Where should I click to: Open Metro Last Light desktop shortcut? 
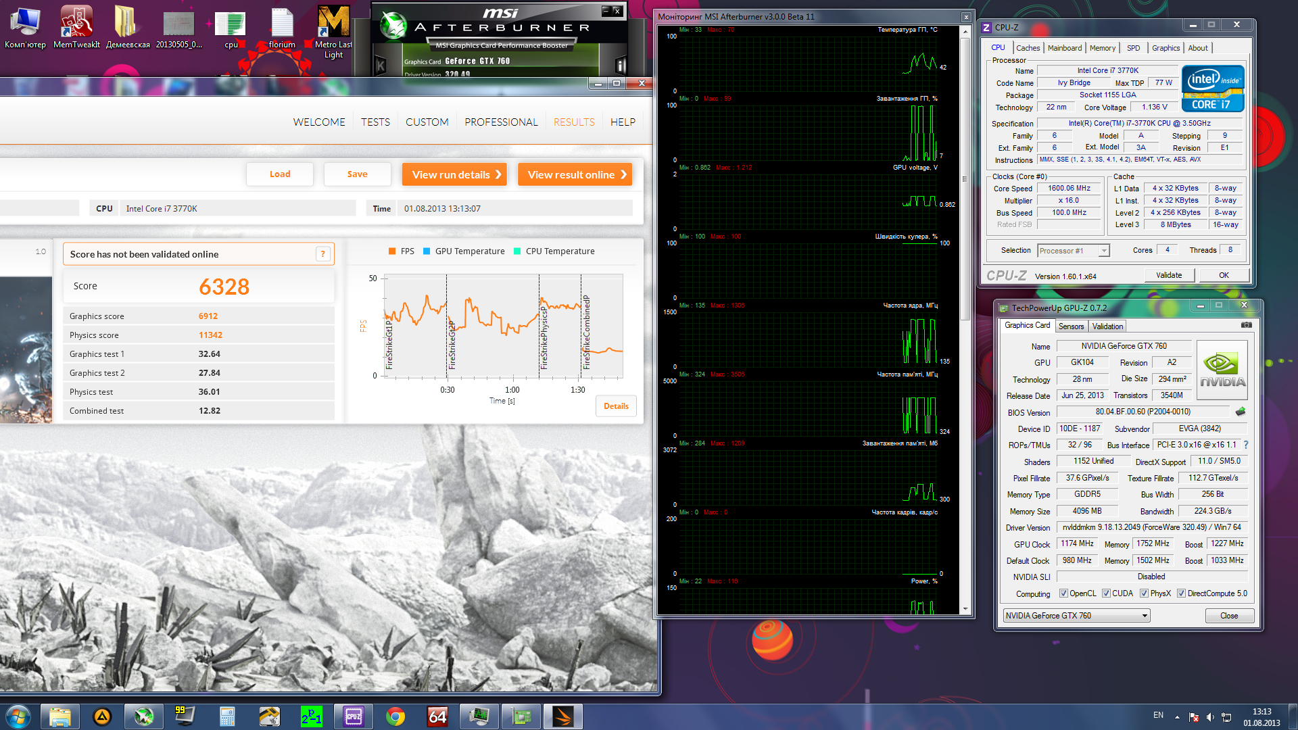(x=333, y=30)
